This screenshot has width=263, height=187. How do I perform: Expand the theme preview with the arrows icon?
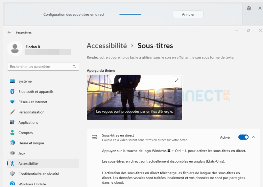(177, 80)
